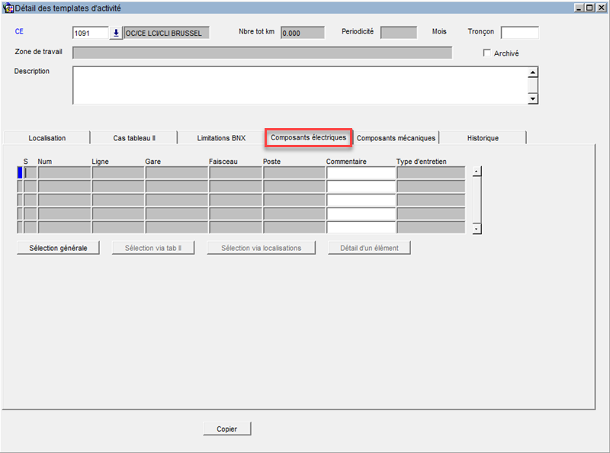Click the application icon in the title bar
Image resolution: width=610 pixels, height=453 pixels.
[8, 8]
